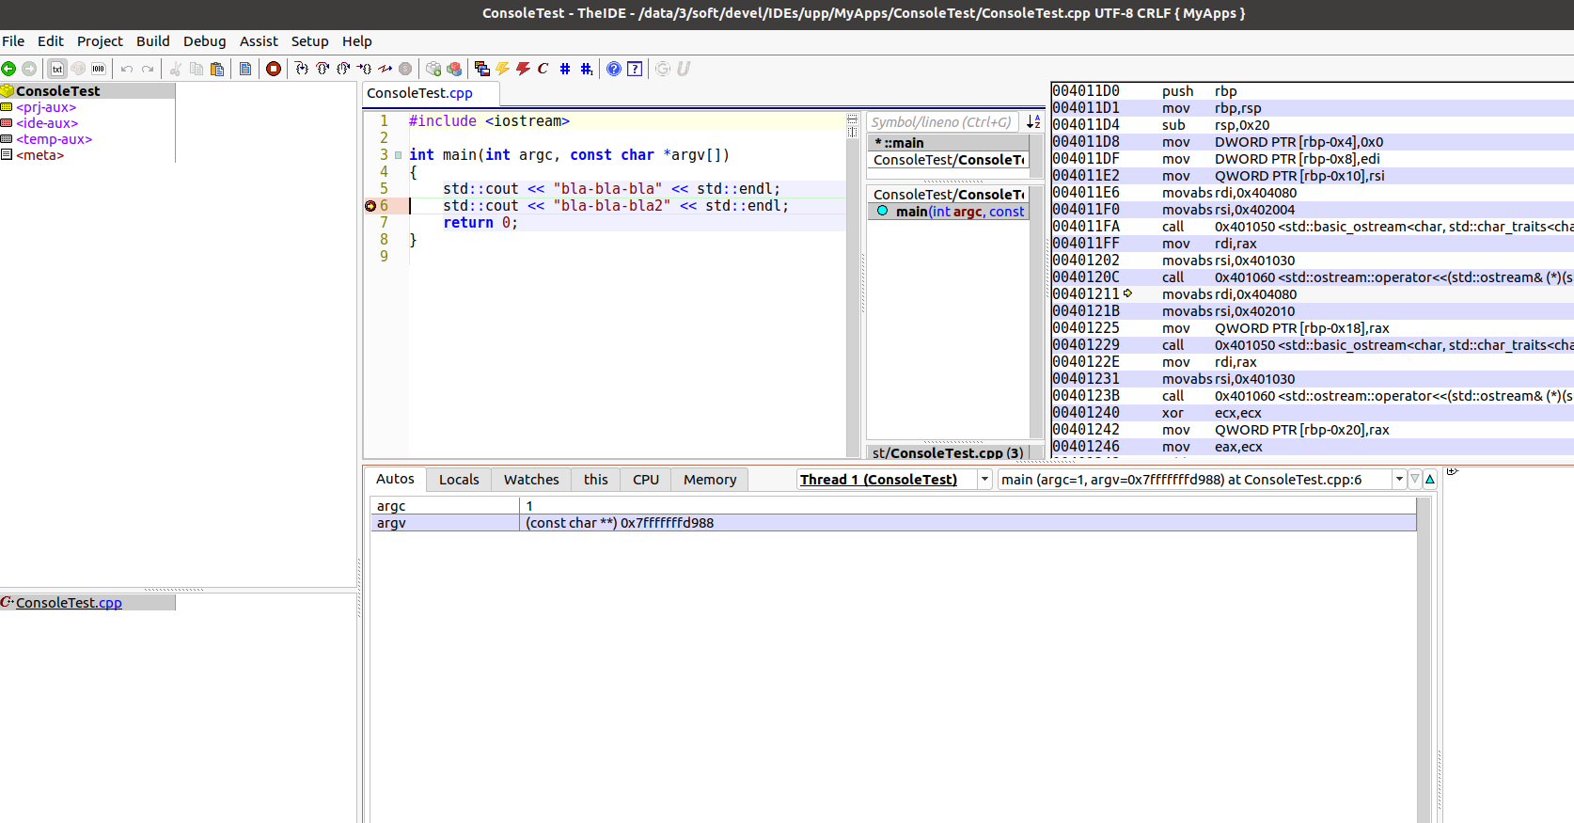Click the A-Z sort symbols icon
1574x823 pixels.
click(x=1033, y=122)
